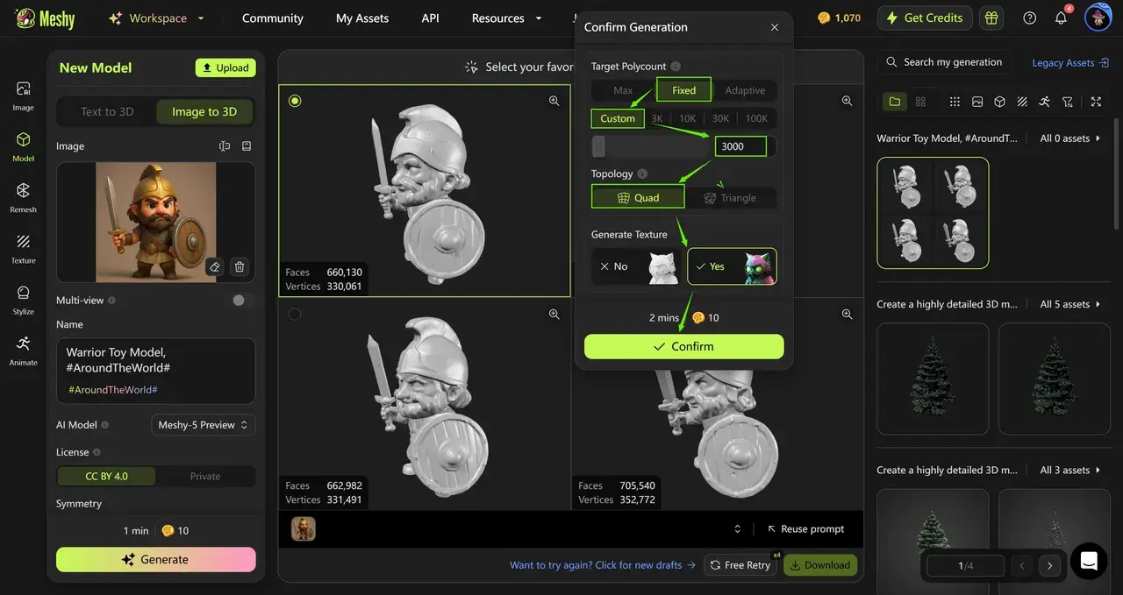Open the Workspace dropdown menu

click(157, 18)
